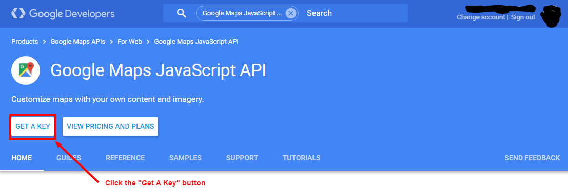
Task: Switch to the TUTORIALS tab
Action: point(301,158)
